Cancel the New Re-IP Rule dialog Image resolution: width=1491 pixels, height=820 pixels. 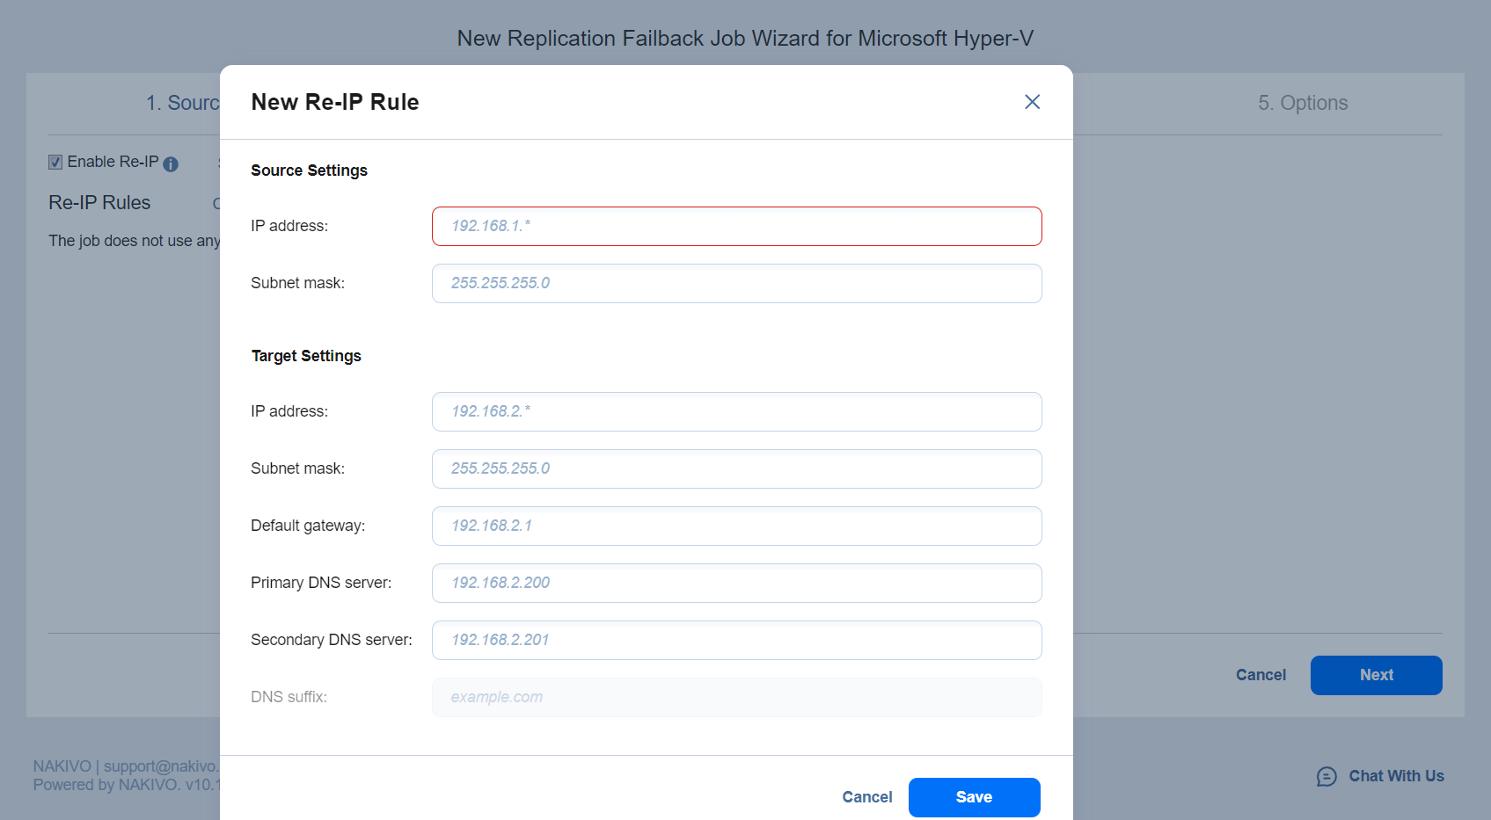pyautogui.click(x=866, y=797)
